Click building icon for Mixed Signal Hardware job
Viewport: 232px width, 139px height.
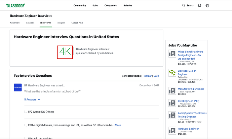(172, 54)
